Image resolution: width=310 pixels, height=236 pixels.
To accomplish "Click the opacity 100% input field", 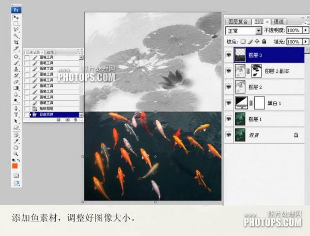I will 295,30.
